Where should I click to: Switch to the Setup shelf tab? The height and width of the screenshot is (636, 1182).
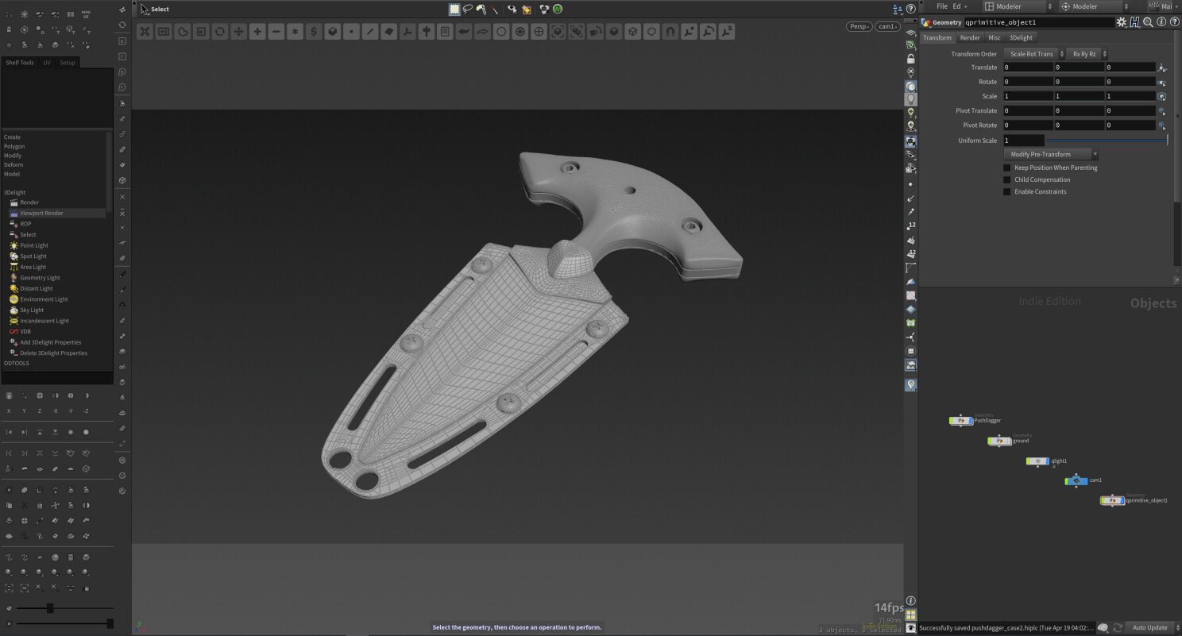pos(68,62)
